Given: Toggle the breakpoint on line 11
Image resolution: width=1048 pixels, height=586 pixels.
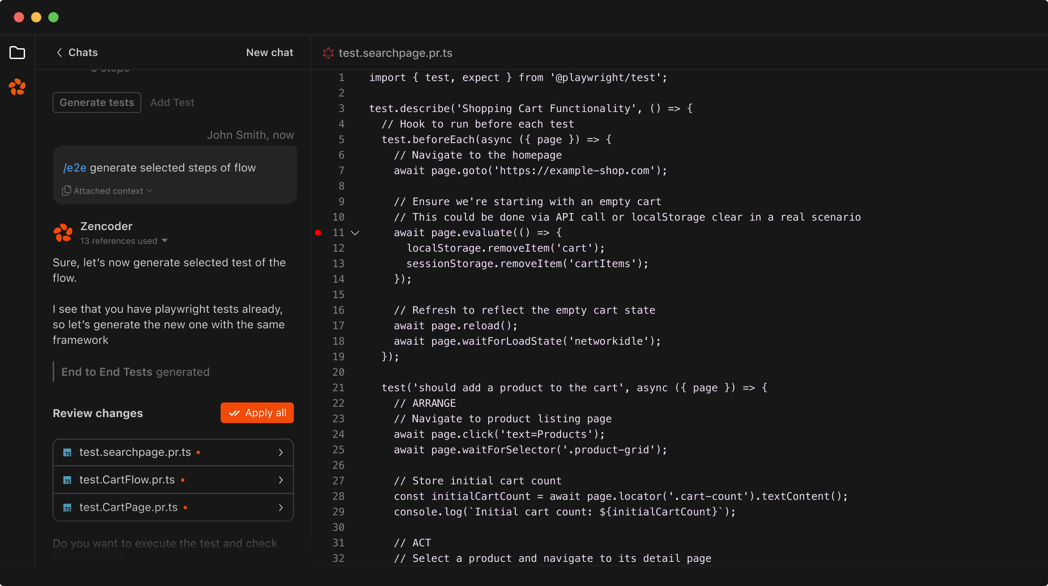Looking at the screenshot, I should (x=318, y=233).
